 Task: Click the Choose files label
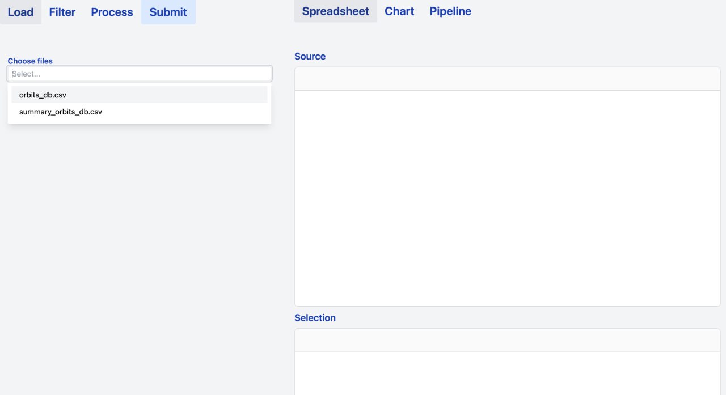point(30,61)
